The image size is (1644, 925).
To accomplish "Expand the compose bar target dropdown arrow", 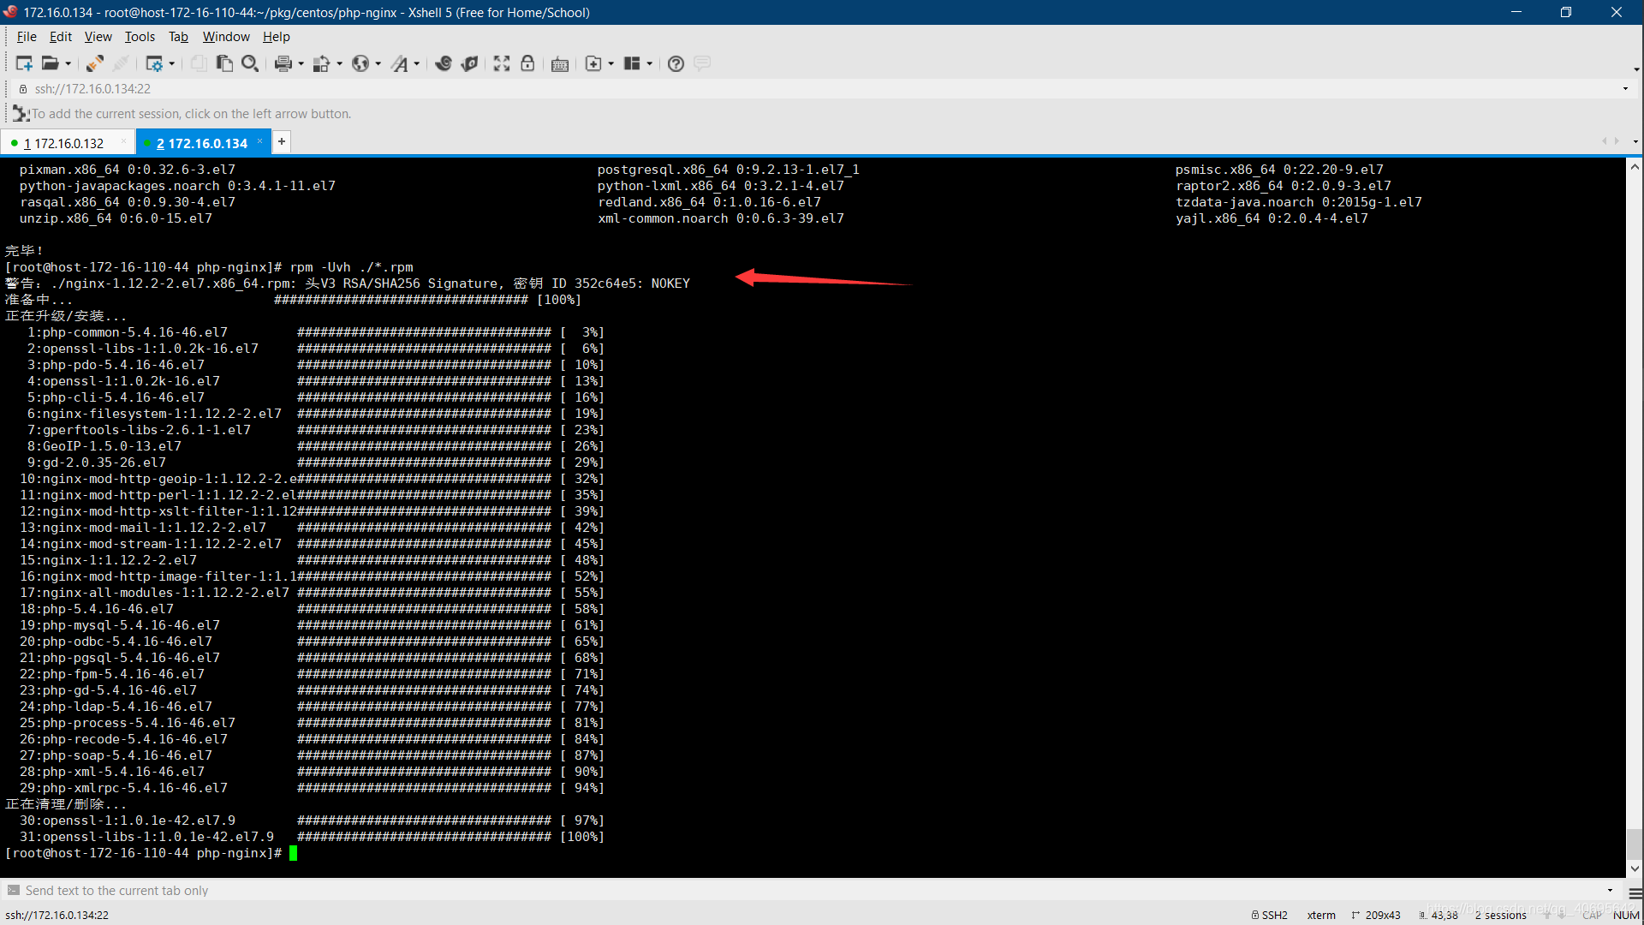I will click(x=1610, y=891).
